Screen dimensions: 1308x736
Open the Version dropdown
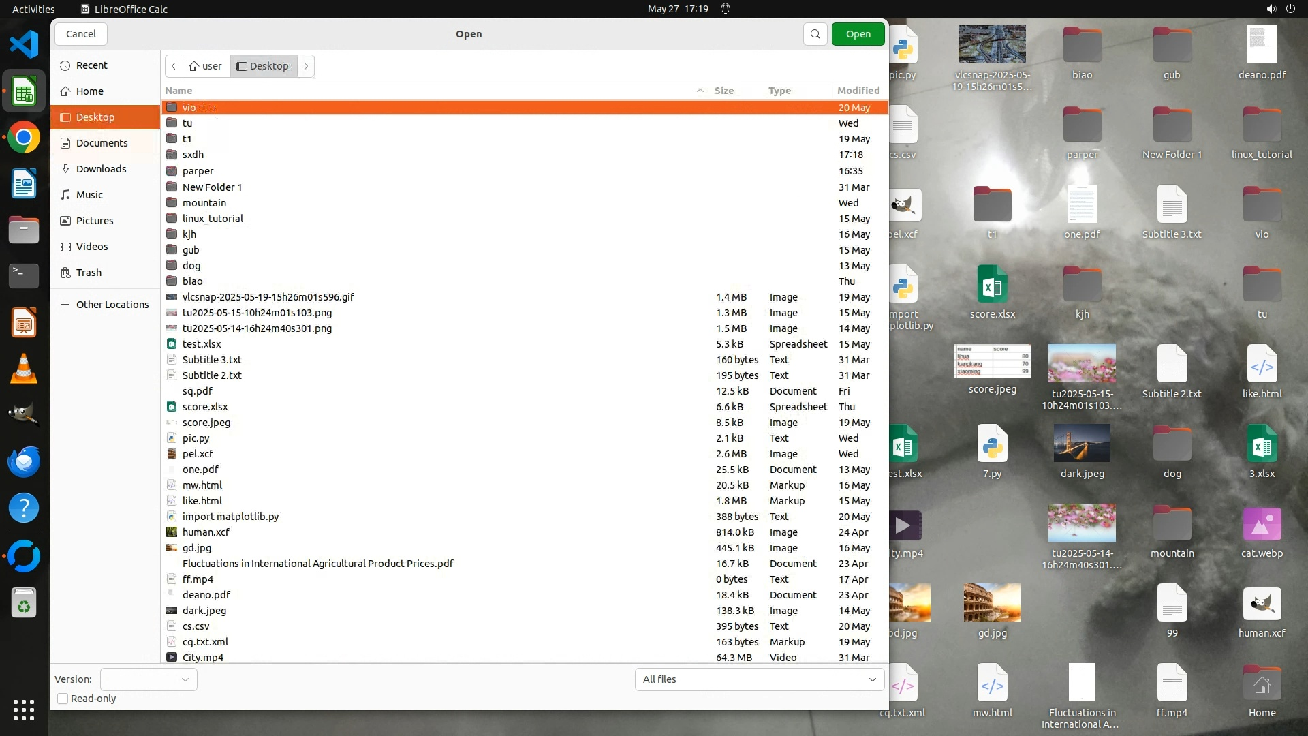(149, 679)
